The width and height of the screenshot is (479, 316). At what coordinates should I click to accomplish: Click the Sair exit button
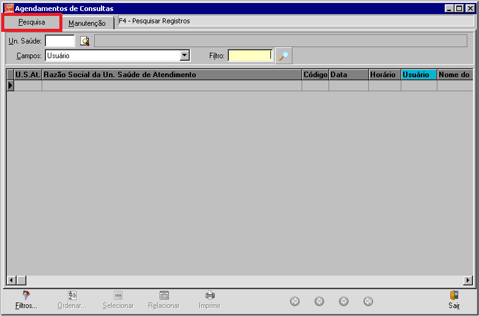pos(455,300)
